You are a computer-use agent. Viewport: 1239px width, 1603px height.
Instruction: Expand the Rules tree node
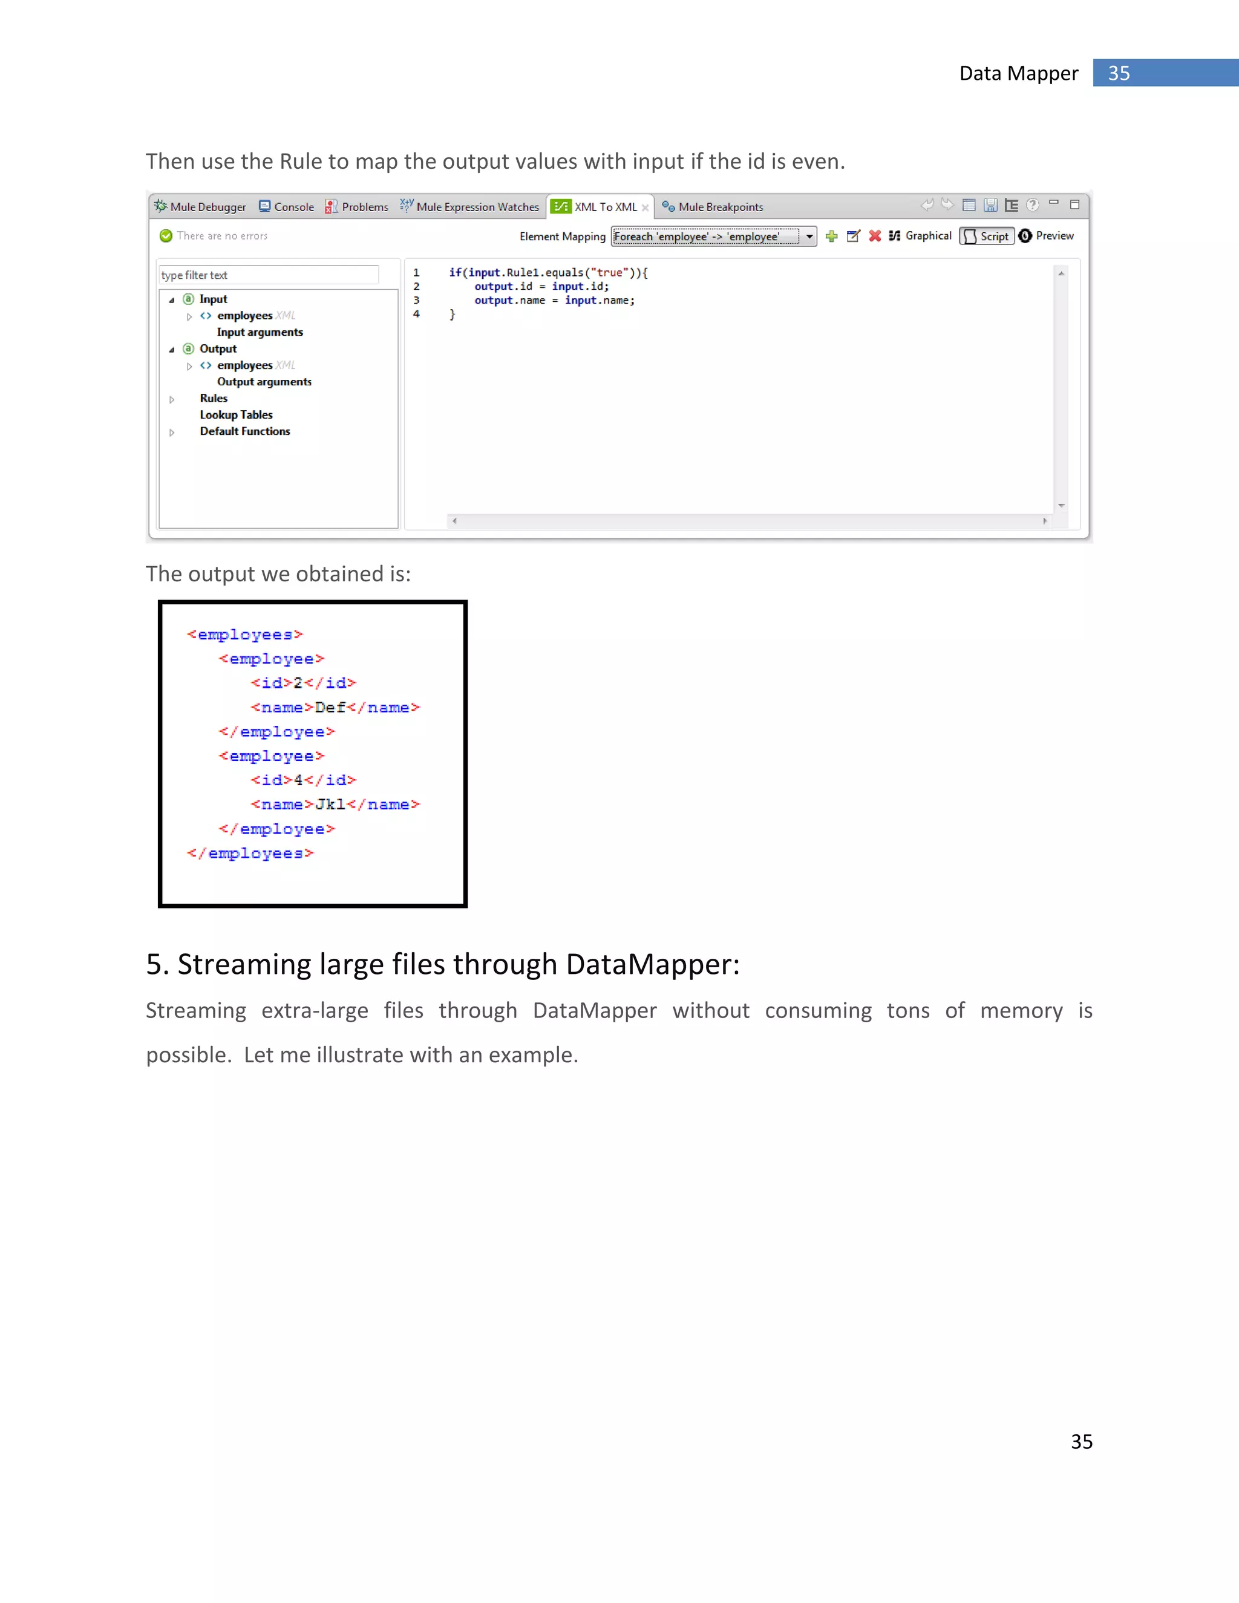click(172, 399)
